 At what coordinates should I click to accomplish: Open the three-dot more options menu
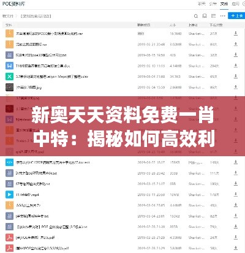222,16
